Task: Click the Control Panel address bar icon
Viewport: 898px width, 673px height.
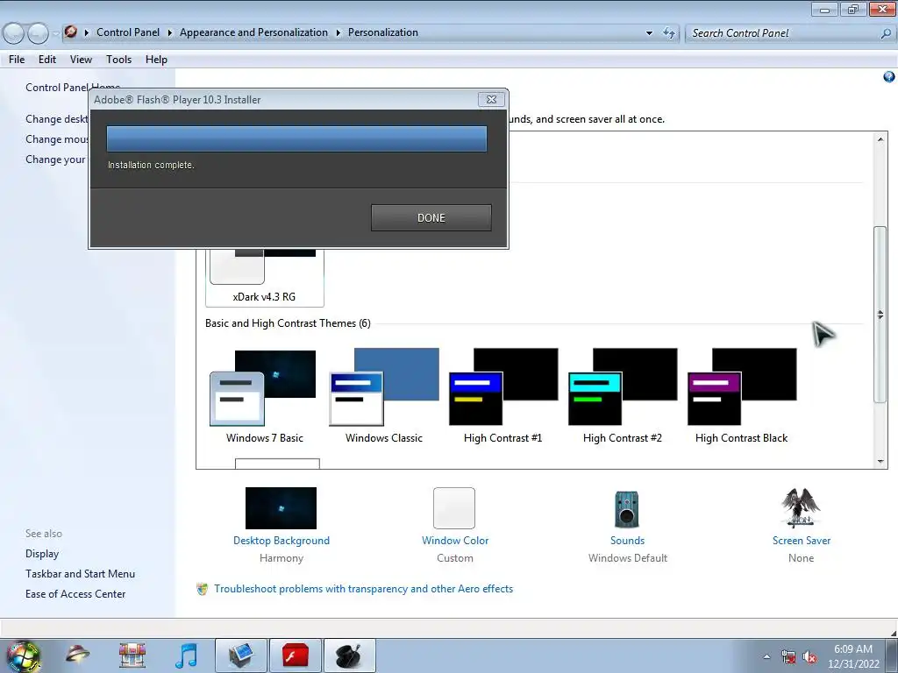Action: [70, 32]
